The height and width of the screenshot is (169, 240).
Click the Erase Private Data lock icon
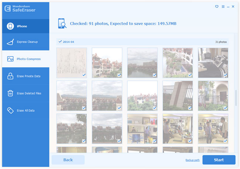(10, 76)
